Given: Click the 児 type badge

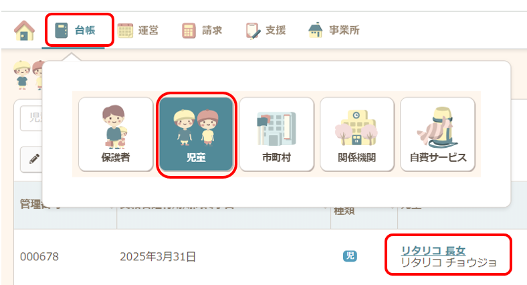Looking at the screenshot, I should coord(350,256).
